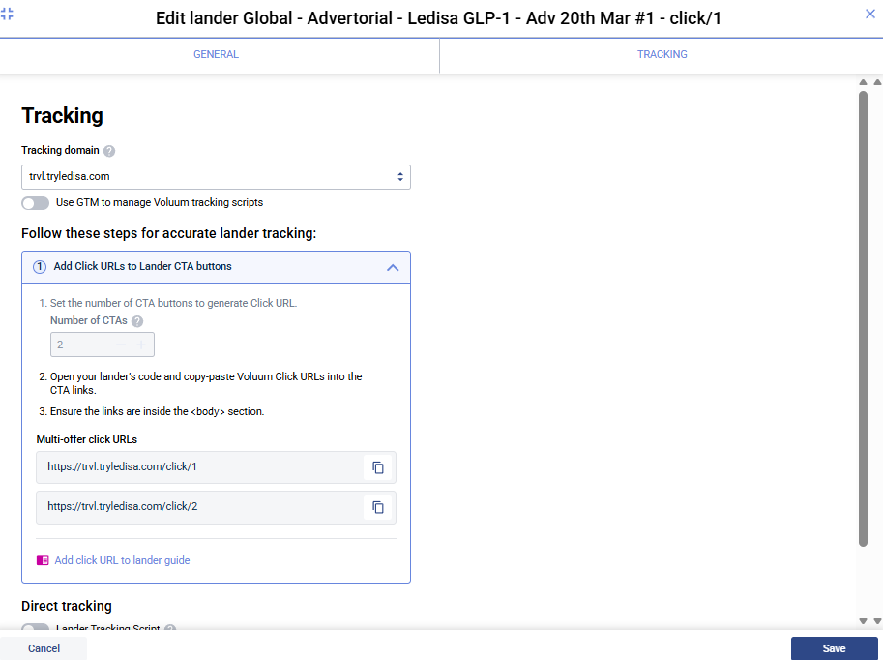The height and width of the screenshot is (660, 883).
Task: Copy the click/2 URL using its copy icon
Action: tap(378, 506)
